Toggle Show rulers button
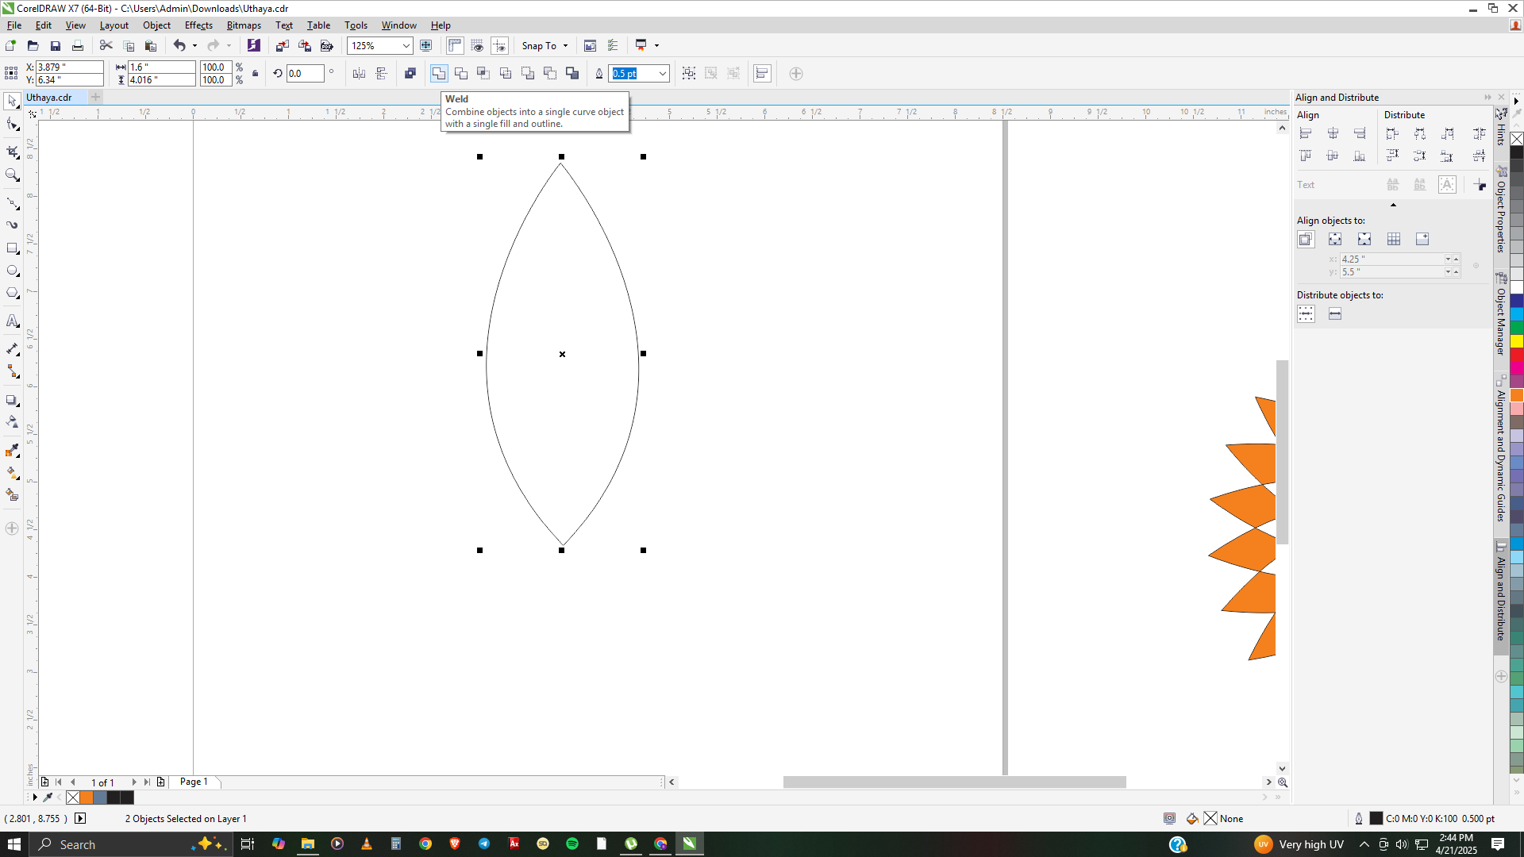The width and height of the screenshot is (1524, 857). [x=455, y=46]
